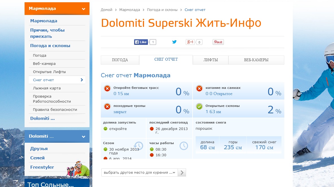The image size is (334, 187).
Task: Click the Мармолада breadcrumb link
Action: point(130,10)
